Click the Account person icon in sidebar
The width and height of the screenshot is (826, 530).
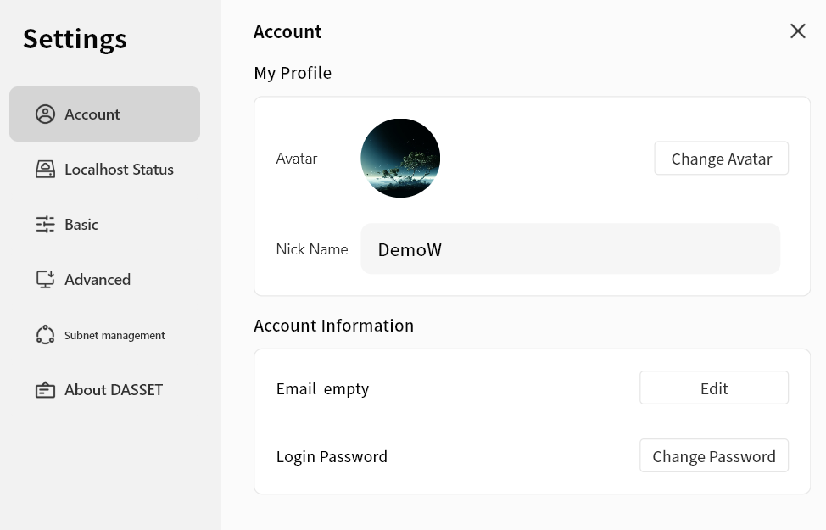45,114
